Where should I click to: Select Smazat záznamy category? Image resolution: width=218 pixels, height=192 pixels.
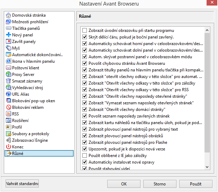point(27,81)
